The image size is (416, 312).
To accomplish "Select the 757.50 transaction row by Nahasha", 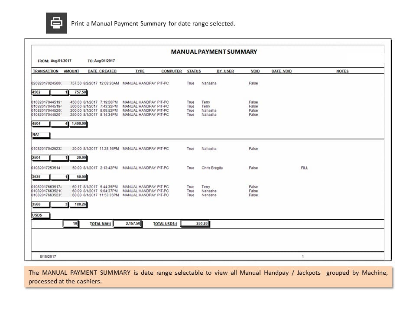I will 145,83.
